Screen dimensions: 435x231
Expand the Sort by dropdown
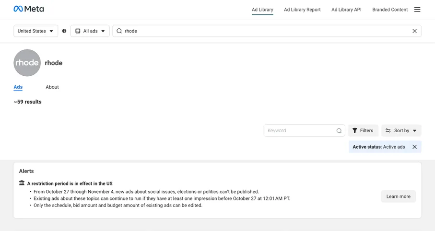(x=401, y=131)
